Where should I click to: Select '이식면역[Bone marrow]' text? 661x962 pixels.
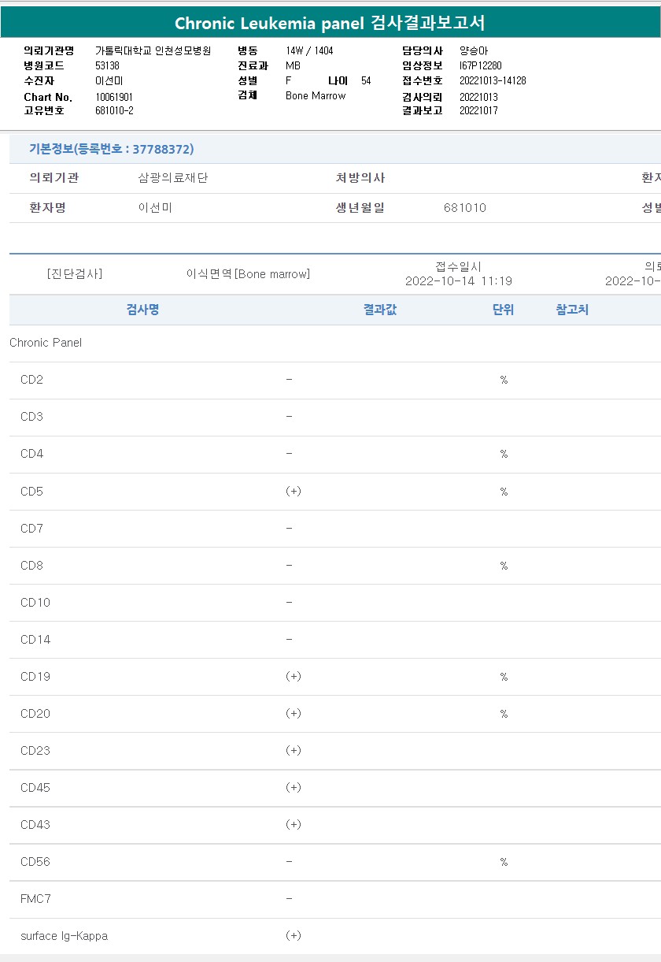coord(248,274)
